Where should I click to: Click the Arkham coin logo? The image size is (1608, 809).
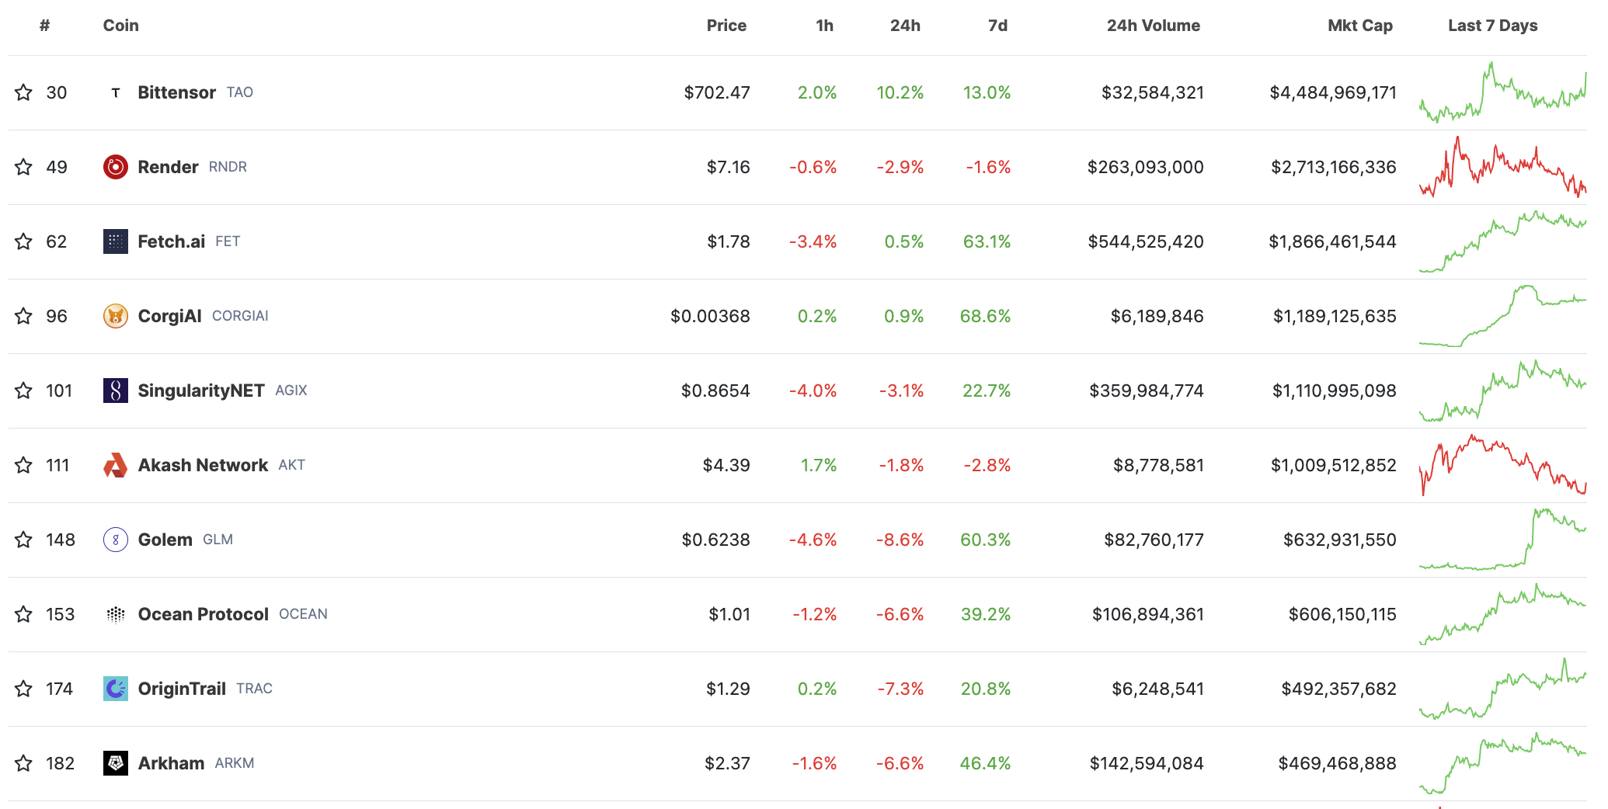click(x=116, y=763)
